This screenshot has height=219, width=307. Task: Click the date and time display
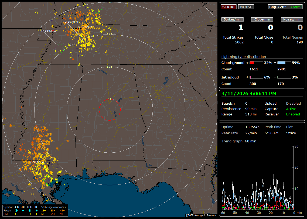[248, 94]
